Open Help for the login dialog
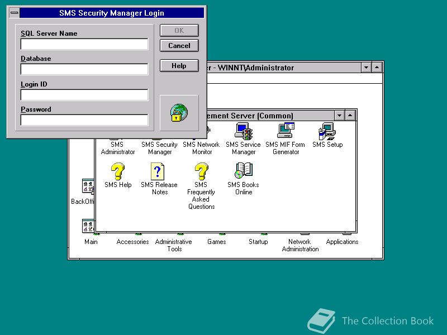The image size is (447, 335). (x=179, y=66)
